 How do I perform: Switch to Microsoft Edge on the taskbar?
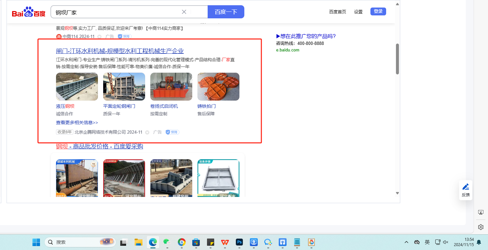coord(153,242)
